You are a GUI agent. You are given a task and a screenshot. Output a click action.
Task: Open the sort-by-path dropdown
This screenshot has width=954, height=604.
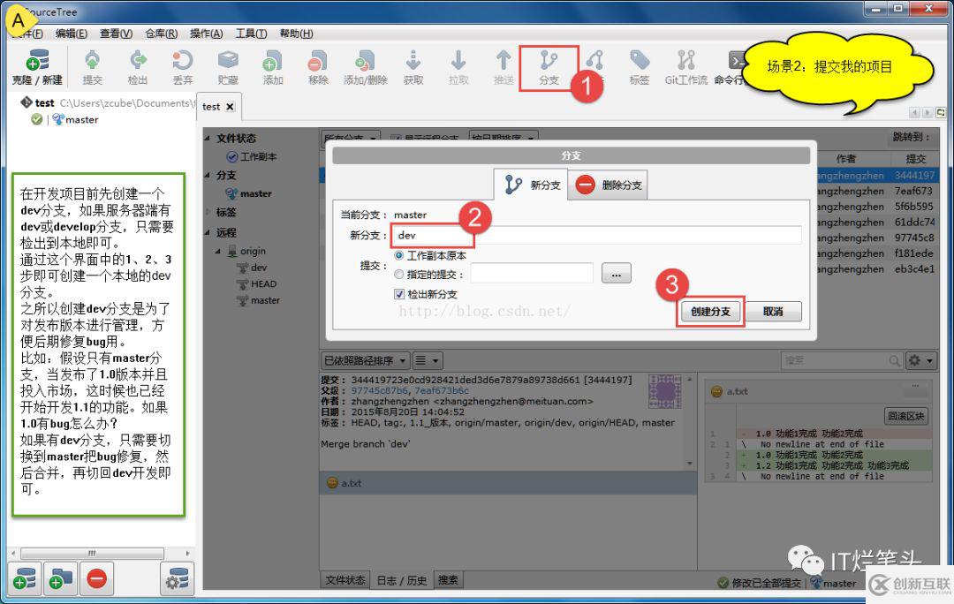pyautogui.click(x=365, y=360)
